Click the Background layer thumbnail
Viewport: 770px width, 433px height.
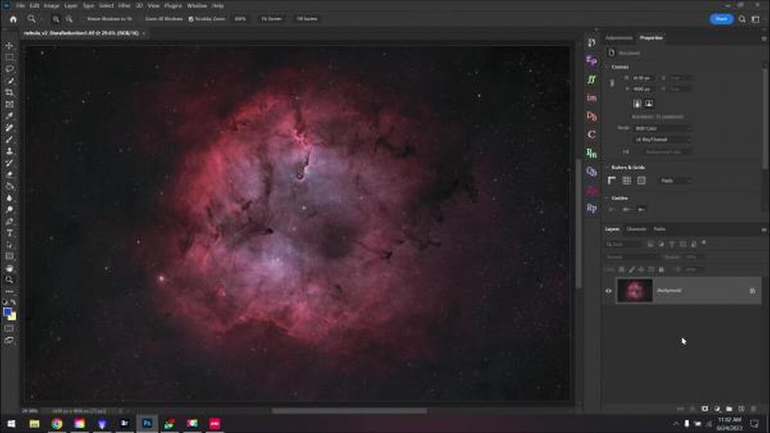[635, 291]
